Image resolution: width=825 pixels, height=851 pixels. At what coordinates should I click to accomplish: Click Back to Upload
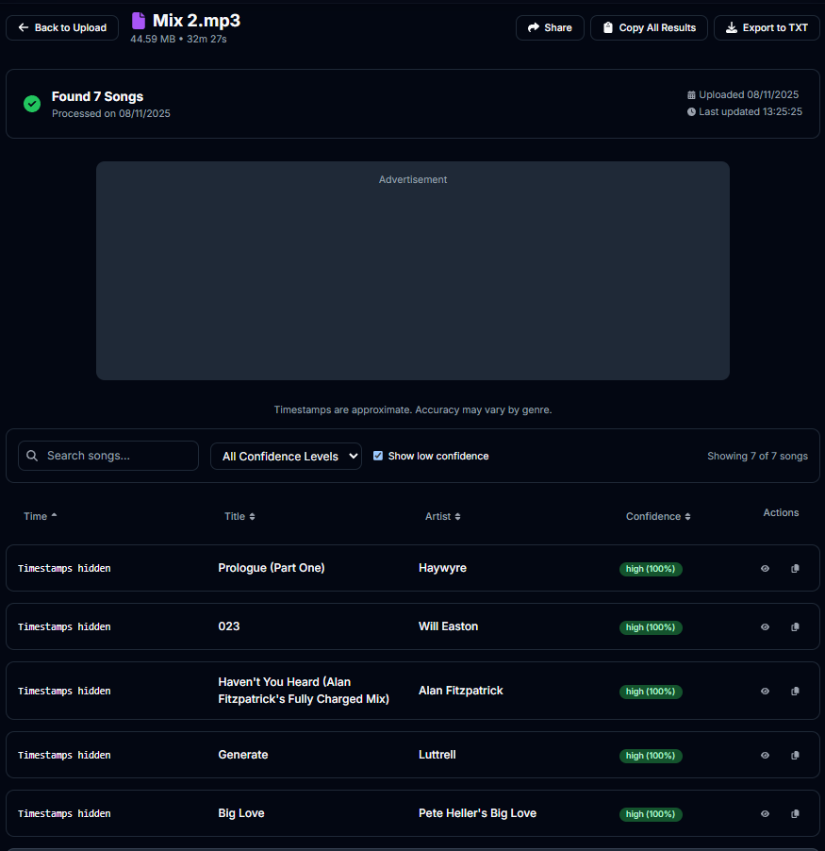[x=61, y=27]
